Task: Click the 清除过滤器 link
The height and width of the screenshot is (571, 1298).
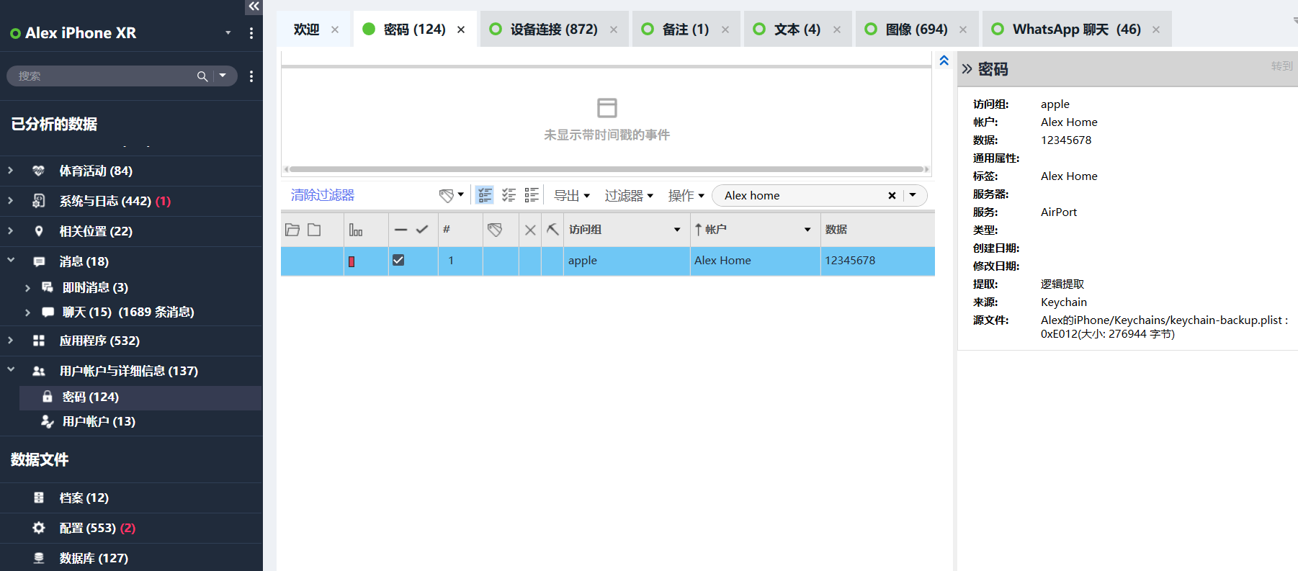Action: coord(323,195)
